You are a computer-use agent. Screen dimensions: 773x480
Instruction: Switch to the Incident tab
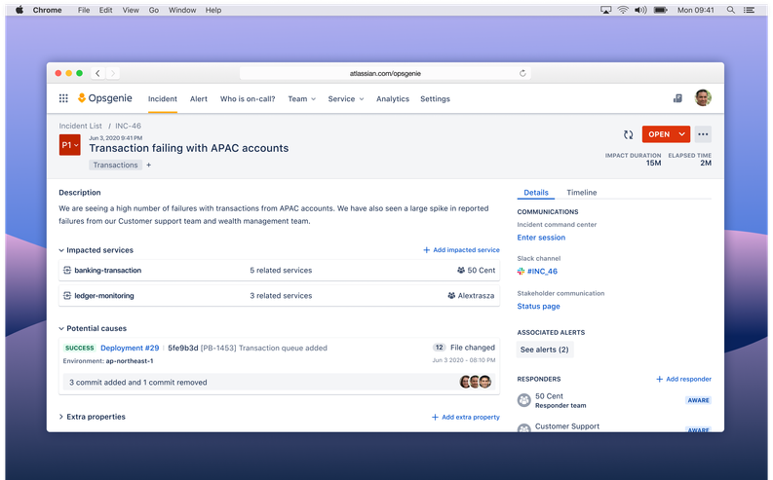point(163,99)
